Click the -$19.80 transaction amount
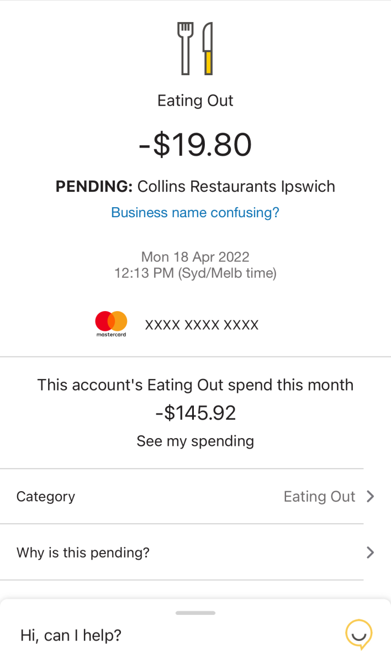The height and width of the screenshot is (663, 391). 195,145
